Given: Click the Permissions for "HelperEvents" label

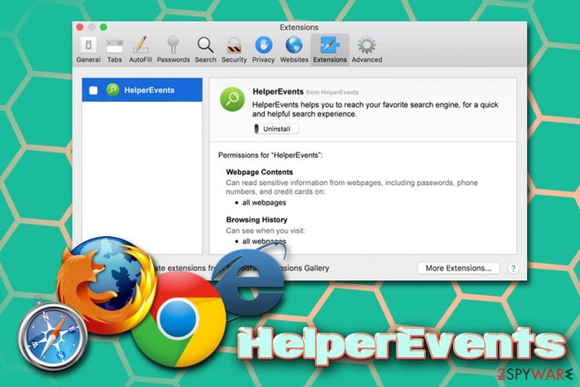Looking at the screenshot, I should (x=270, y=155).
